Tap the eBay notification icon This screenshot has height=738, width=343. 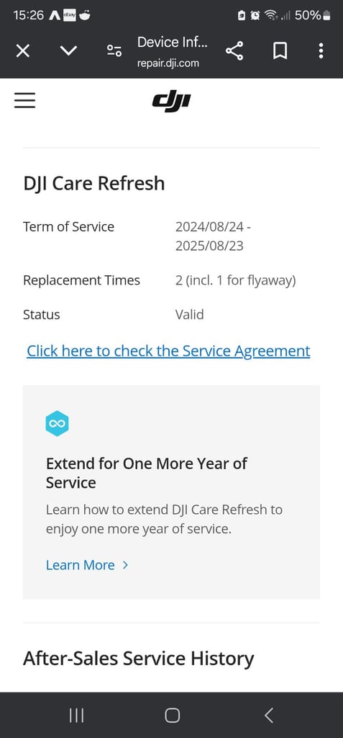(70, 15)
